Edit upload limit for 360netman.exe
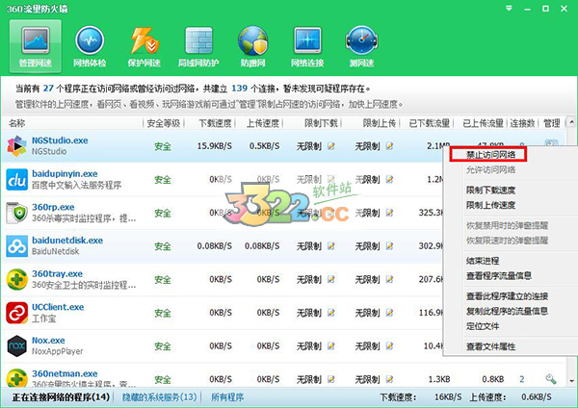This screenshot has width=578, height=408. click(x=389, y=379)
